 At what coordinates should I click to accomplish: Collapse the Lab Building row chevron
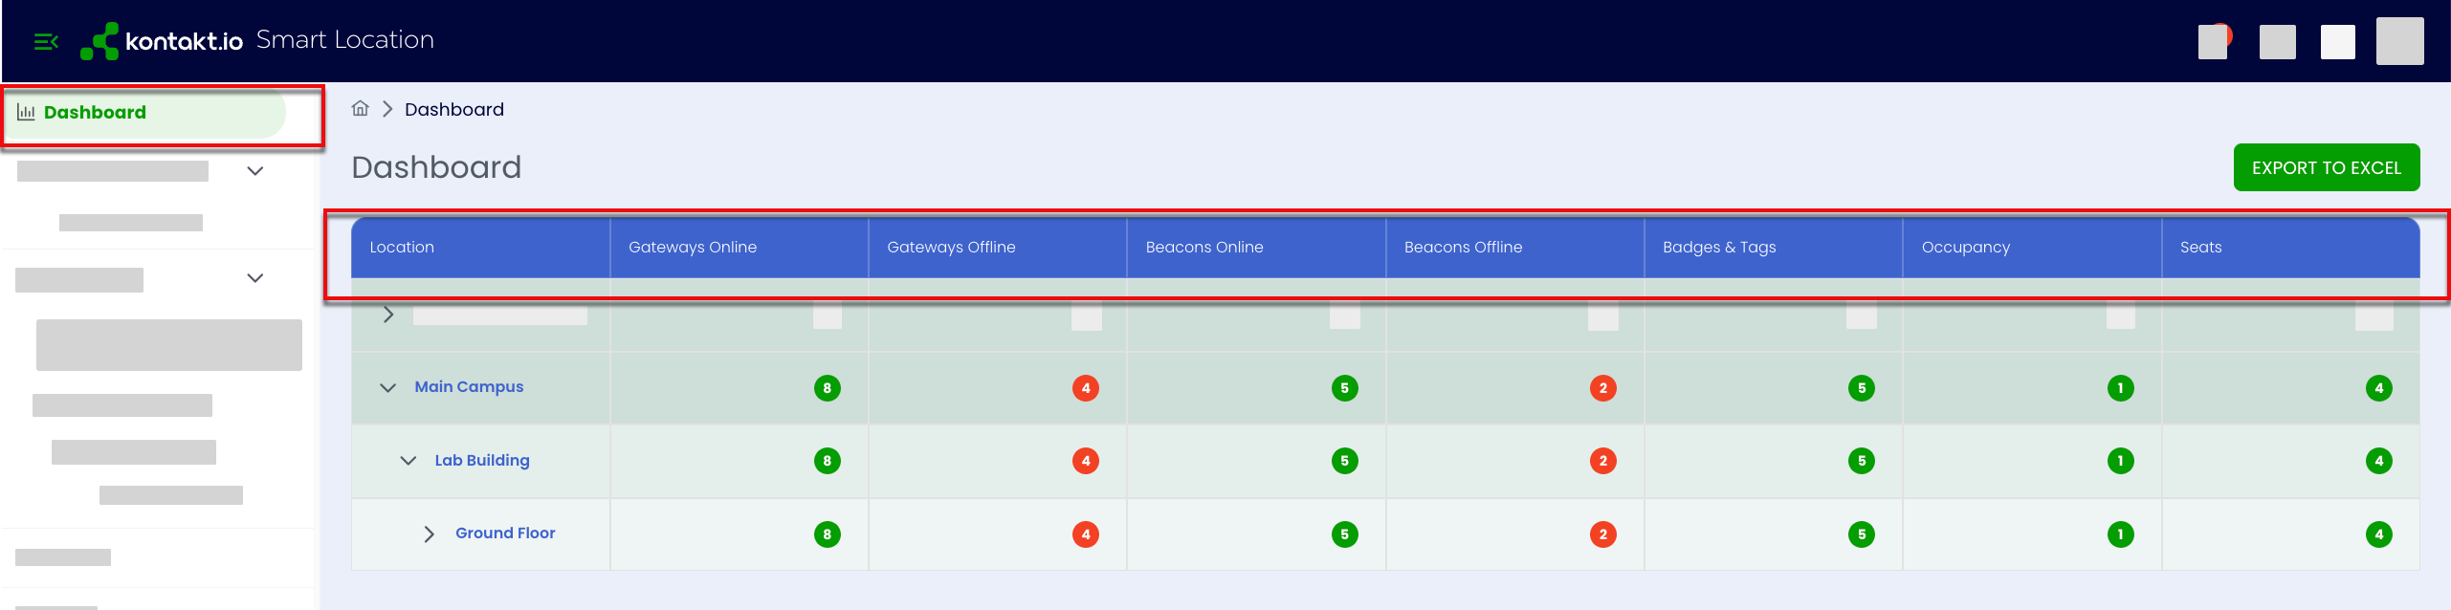(408, 461)
